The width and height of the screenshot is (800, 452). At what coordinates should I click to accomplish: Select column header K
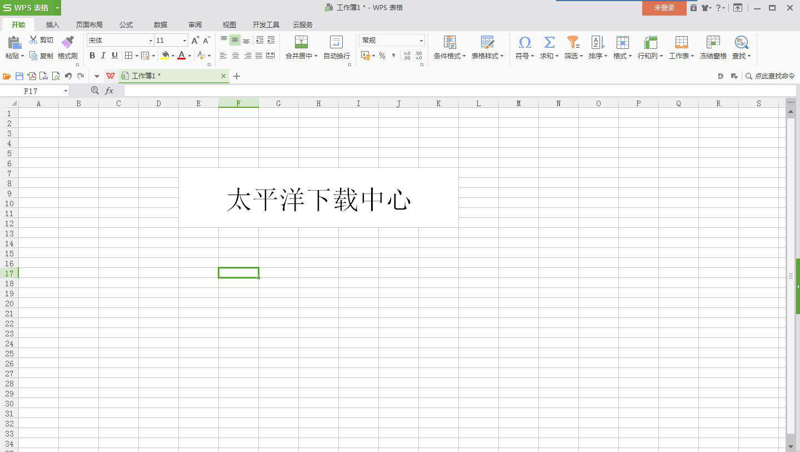(438, 103)
